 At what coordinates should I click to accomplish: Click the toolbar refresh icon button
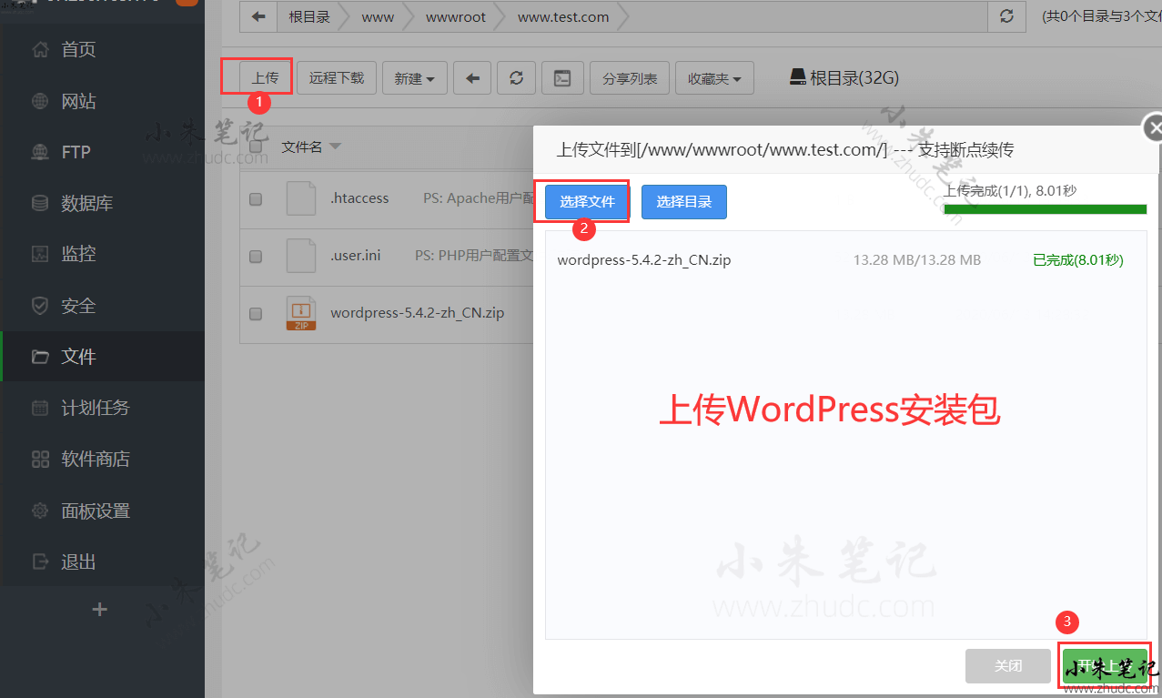(x=517, y=78)
